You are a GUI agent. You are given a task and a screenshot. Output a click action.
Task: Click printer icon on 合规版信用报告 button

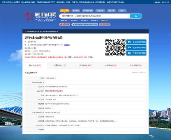click(x=129, y=48)
